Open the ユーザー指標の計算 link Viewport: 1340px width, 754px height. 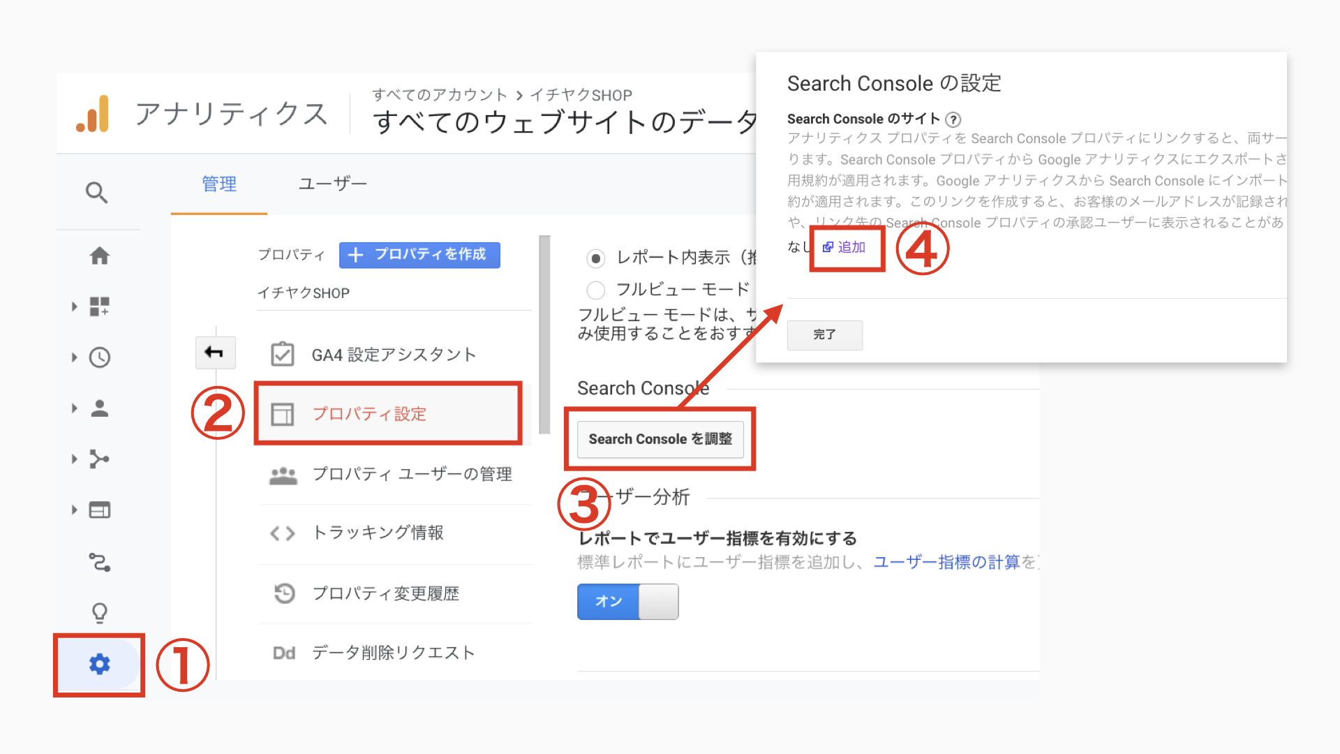[946, 563]
